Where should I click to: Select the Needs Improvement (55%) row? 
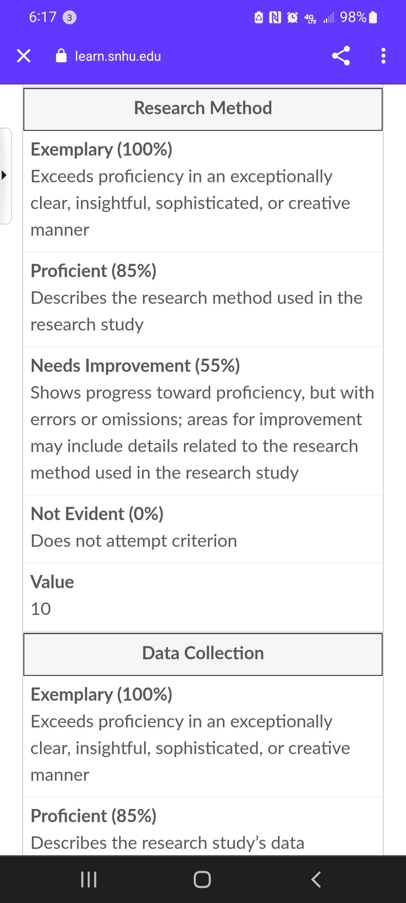tap(203, 421)
